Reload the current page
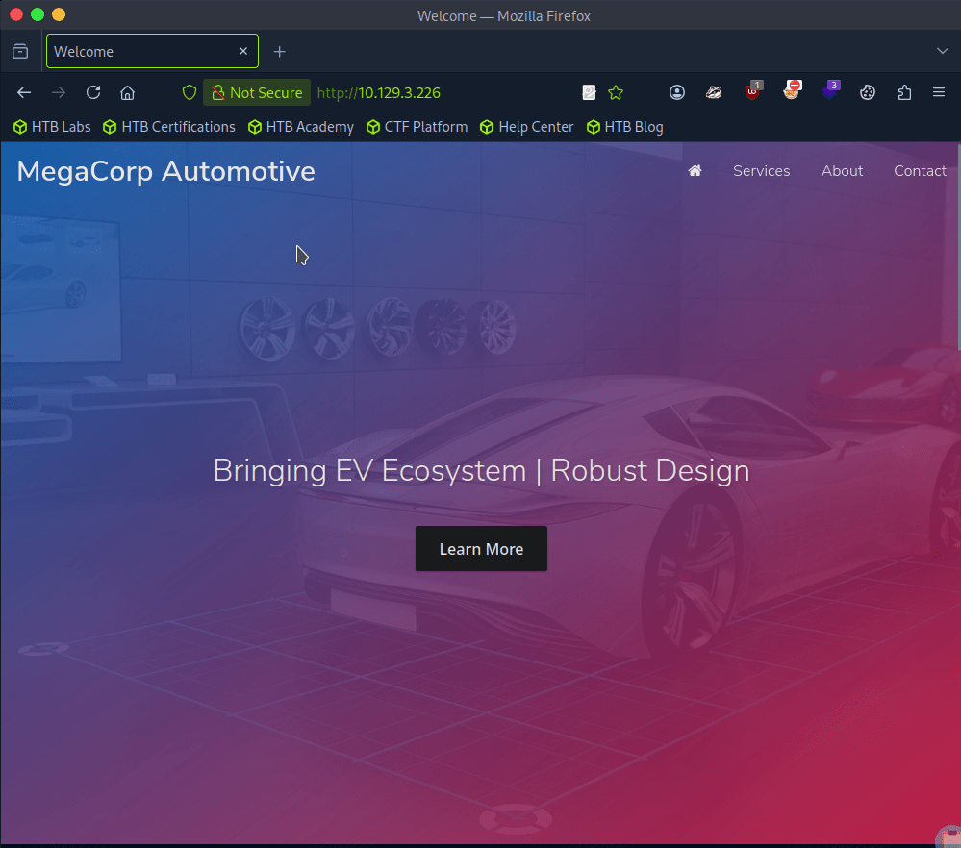961x848 pixels. pyautogui.click(x=93, y=92)
